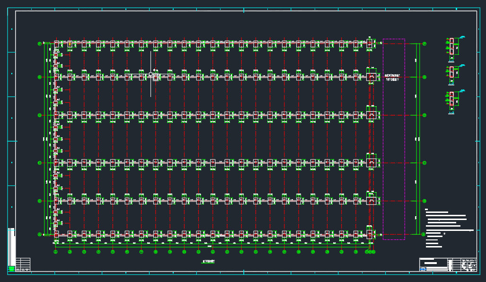Screen dimensions: 486x282
Task: Select the top-right green grid axis bubble
Action: coord(424,44)
